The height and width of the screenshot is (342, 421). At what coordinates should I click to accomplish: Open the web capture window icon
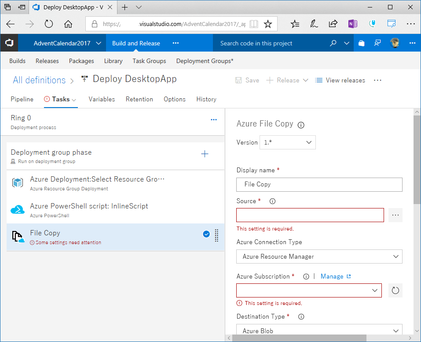pos(392,24)
